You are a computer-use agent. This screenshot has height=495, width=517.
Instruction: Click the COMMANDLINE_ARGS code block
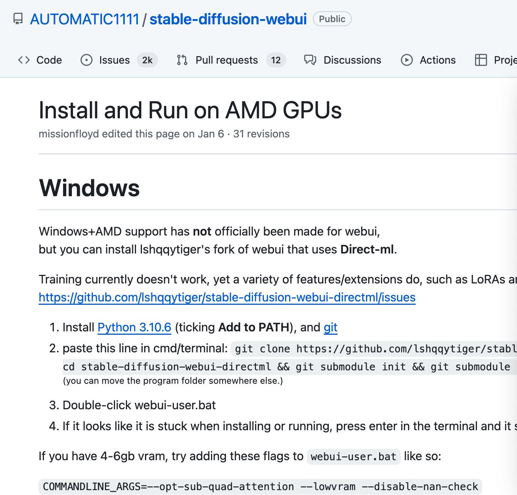tap(260, 487)
